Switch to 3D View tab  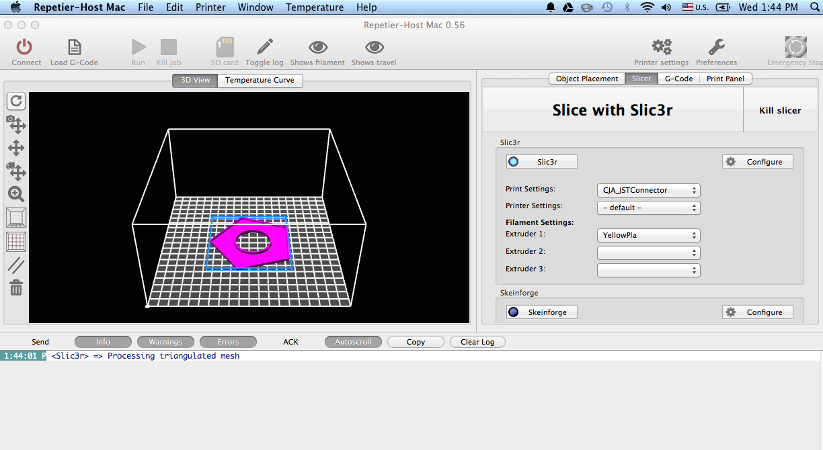click(x=195, y=80)
